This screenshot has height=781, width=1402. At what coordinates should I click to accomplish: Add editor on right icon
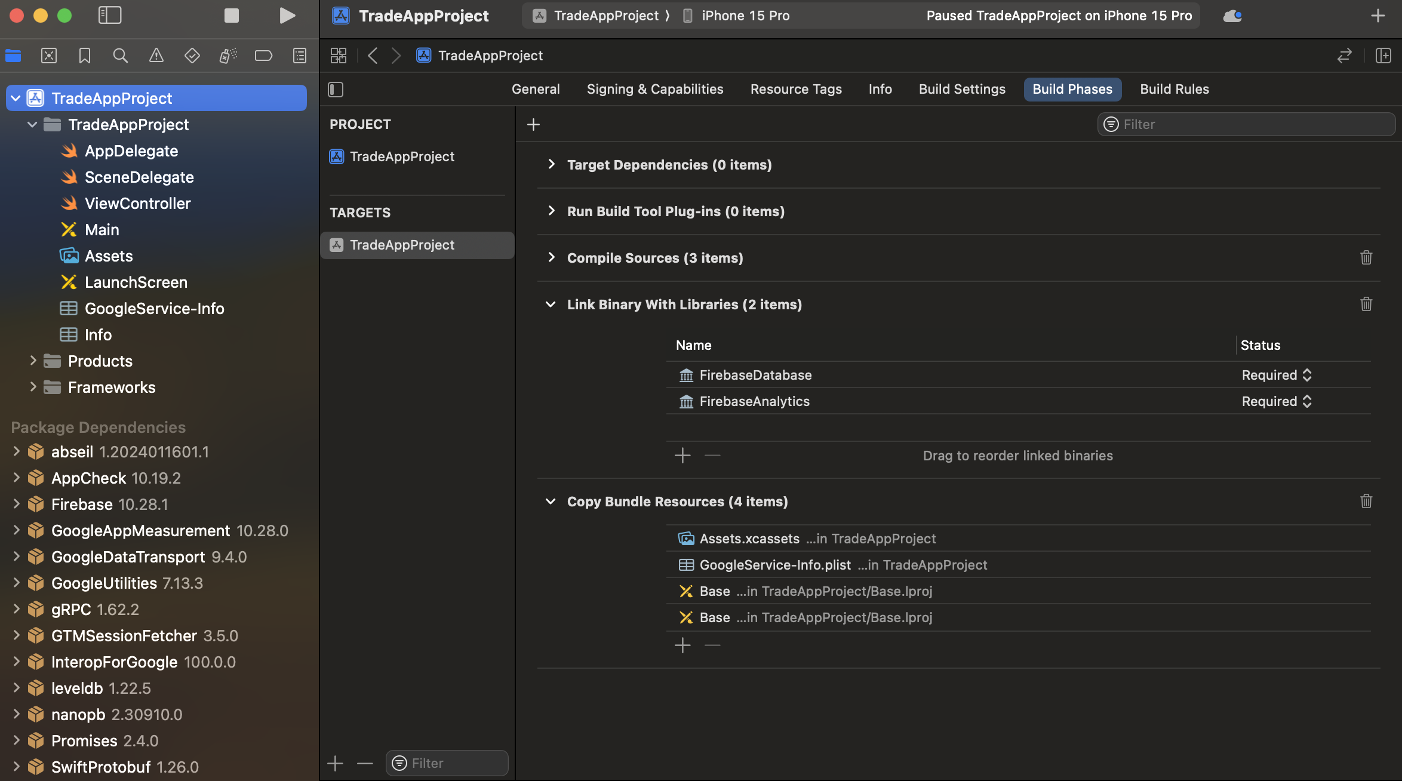(1383, 56)
